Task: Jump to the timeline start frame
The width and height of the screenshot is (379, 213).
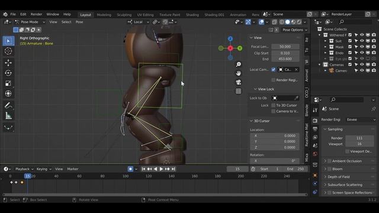Action: click(x=143, y=169)
